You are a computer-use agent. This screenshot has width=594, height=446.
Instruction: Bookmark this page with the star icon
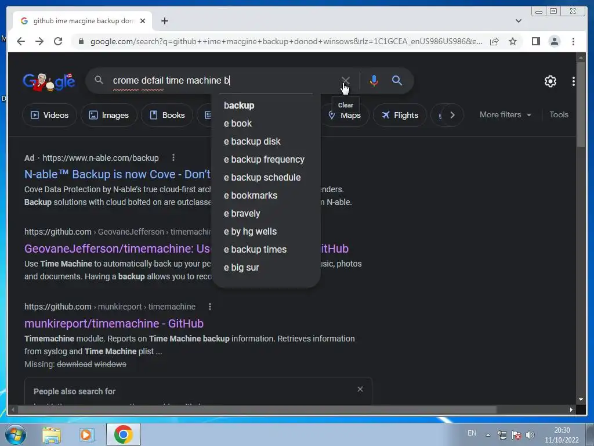click(x=513, y=41)
